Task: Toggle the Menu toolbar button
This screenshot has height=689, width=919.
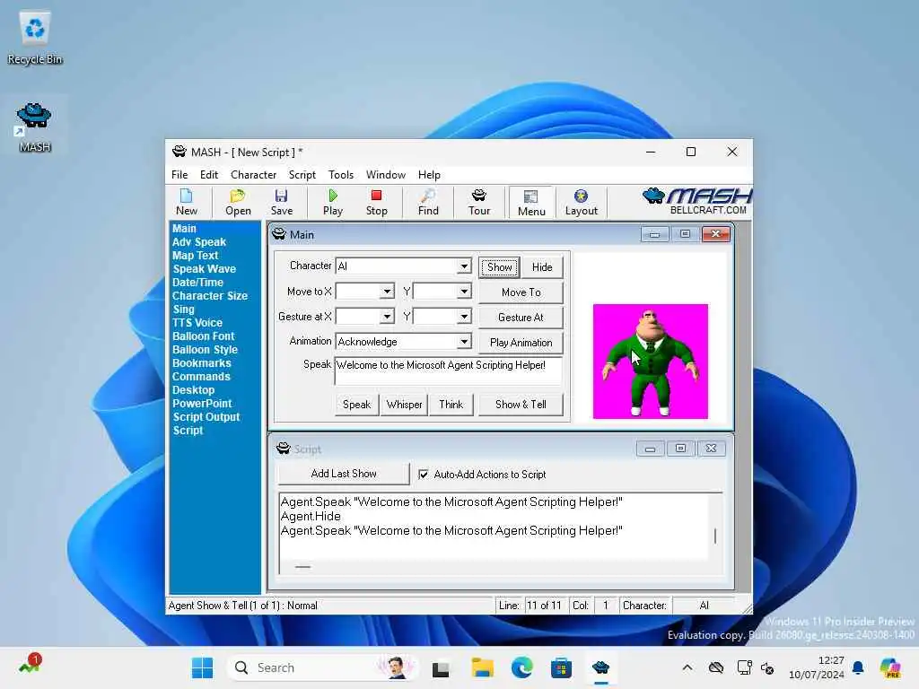Action: coord(531,203)
